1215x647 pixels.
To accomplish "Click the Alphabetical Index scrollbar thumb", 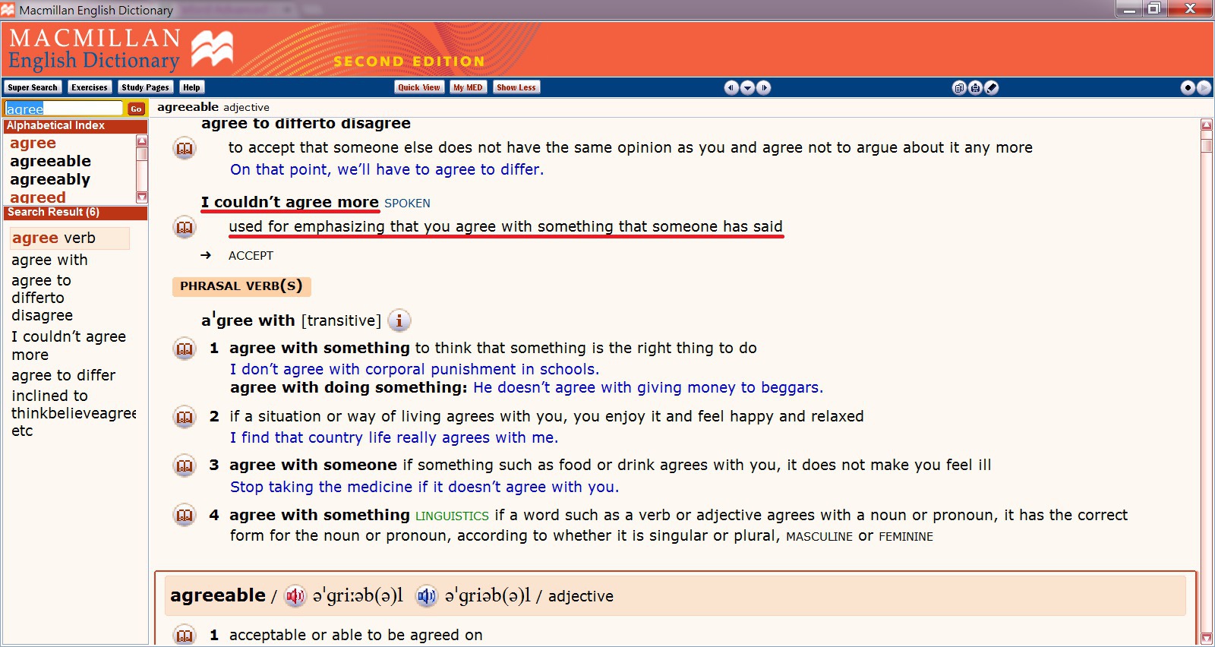I will click(142, 154).
